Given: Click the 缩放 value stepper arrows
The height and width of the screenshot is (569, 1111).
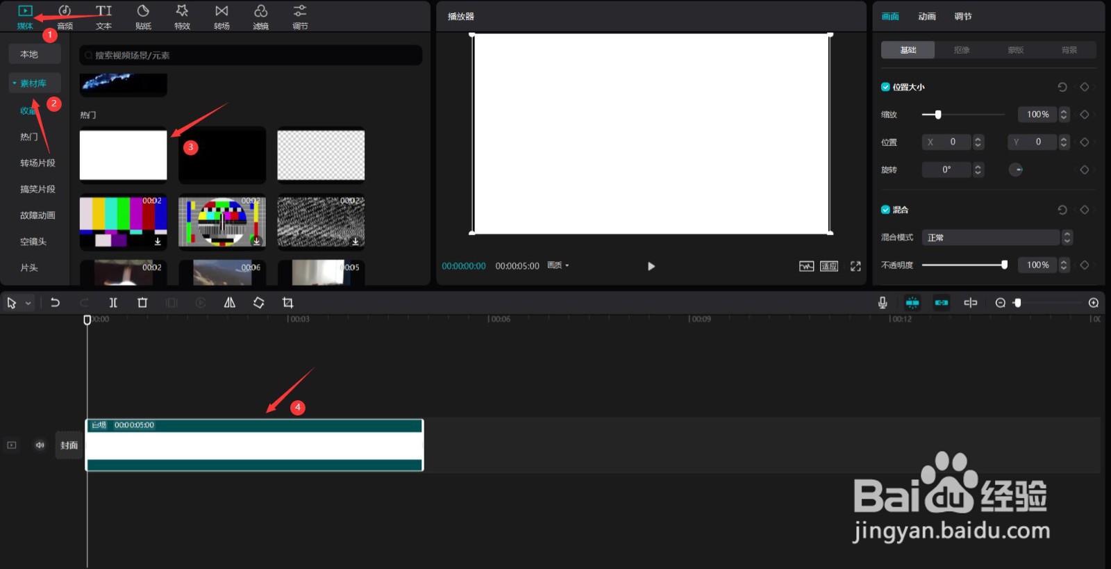Looking at the screenshot, I should [x=1064, y=115].
